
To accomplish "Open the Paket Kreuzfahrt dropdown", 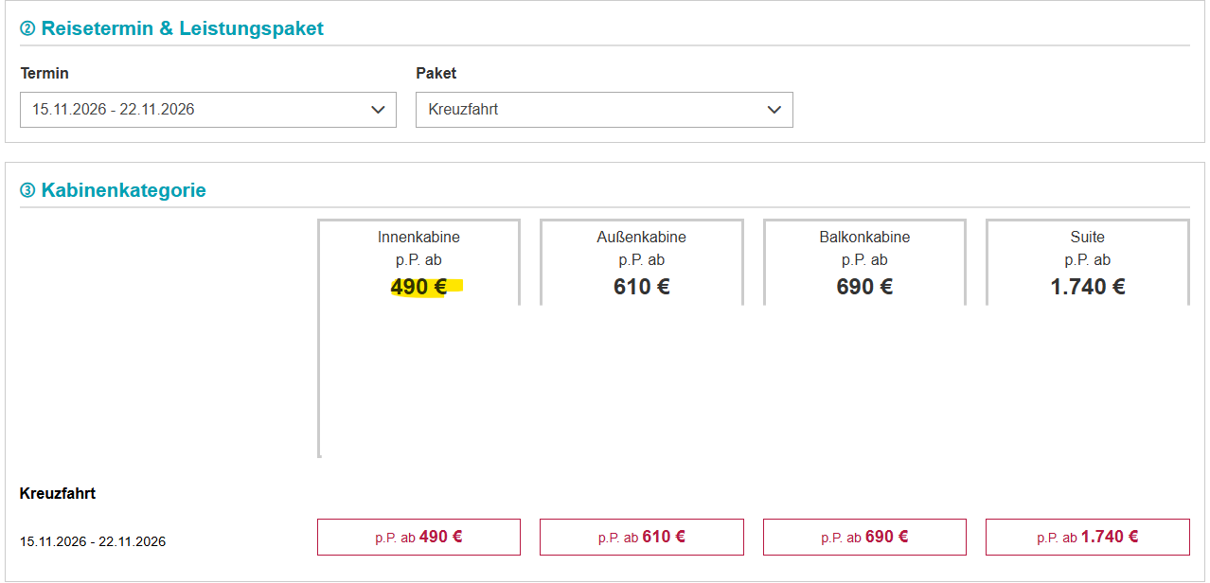I will 587,110.
